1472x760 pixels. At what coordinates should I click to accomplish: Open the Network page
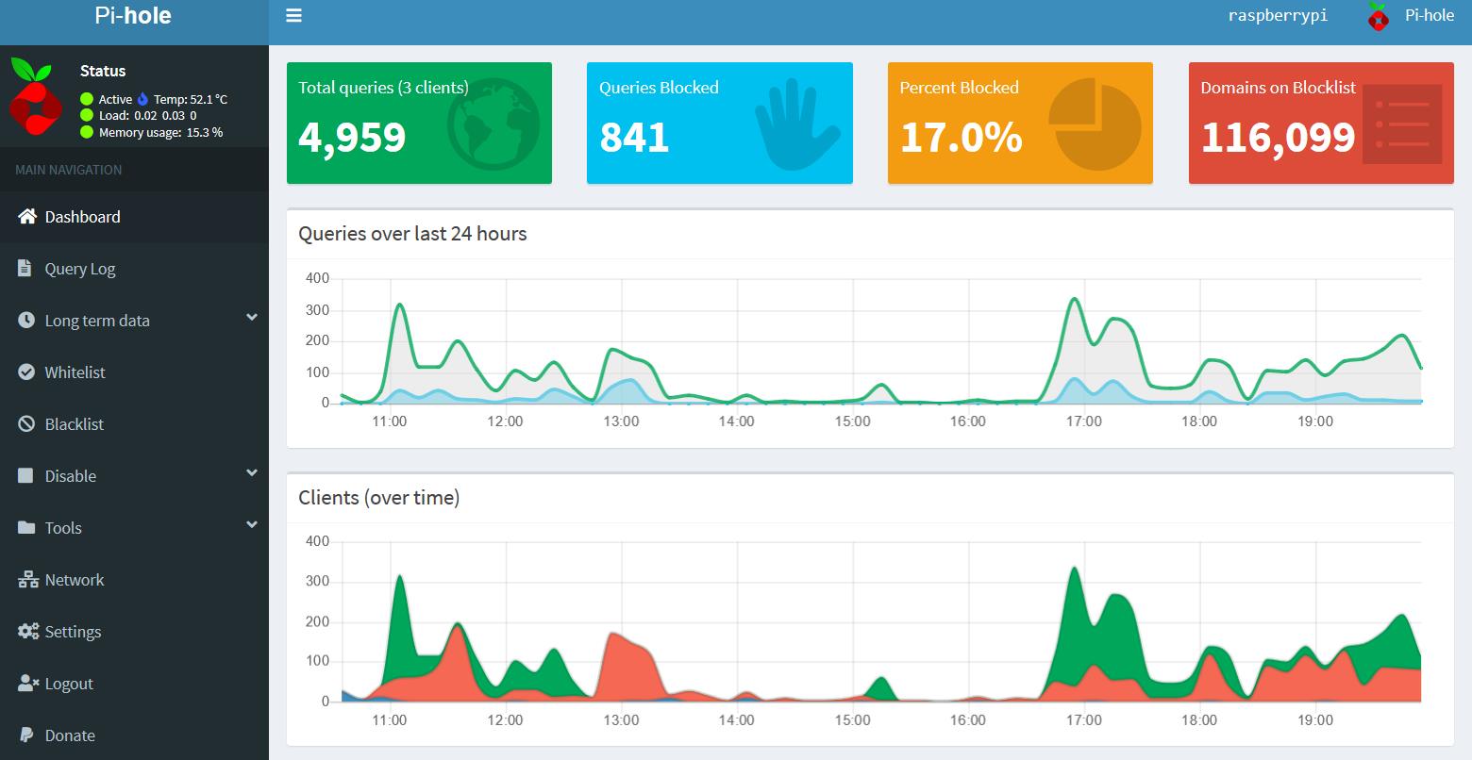click(134, 580)
